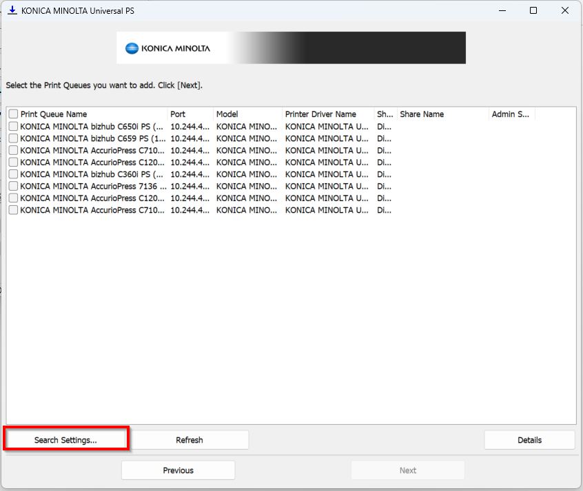Click the Printer Driver Name column header
Image resolution: width=583 pixels, height=491 pixels.
tap(320, 114)
